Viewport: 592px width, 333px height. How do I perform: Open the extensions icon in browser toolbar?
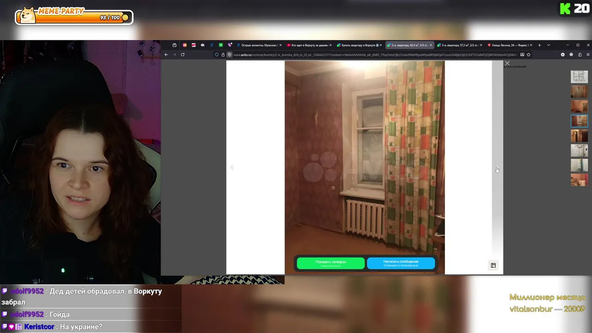pyautogui.click(x=580, y=55)
